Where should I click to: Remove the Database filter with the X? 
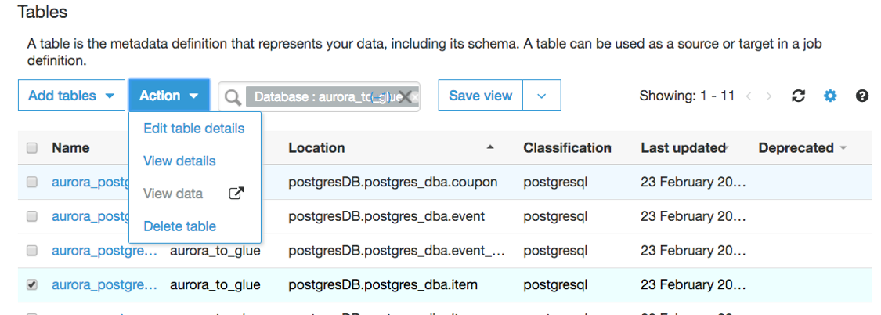[405, 96]
